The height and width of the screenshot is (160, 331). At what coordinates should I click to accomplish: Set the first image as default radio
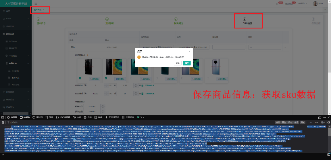[x=95, y=79]
